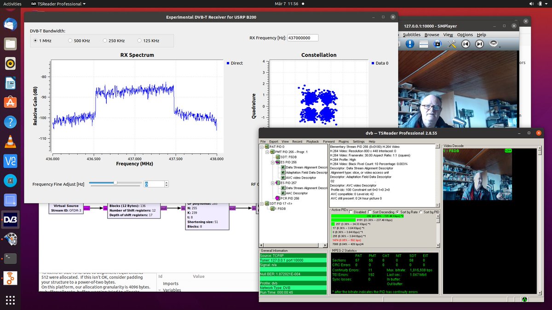The width and height of the screenshot is (552, 310).
Task: Select 500 KHz bandwidth option
Action: (79, 41)
